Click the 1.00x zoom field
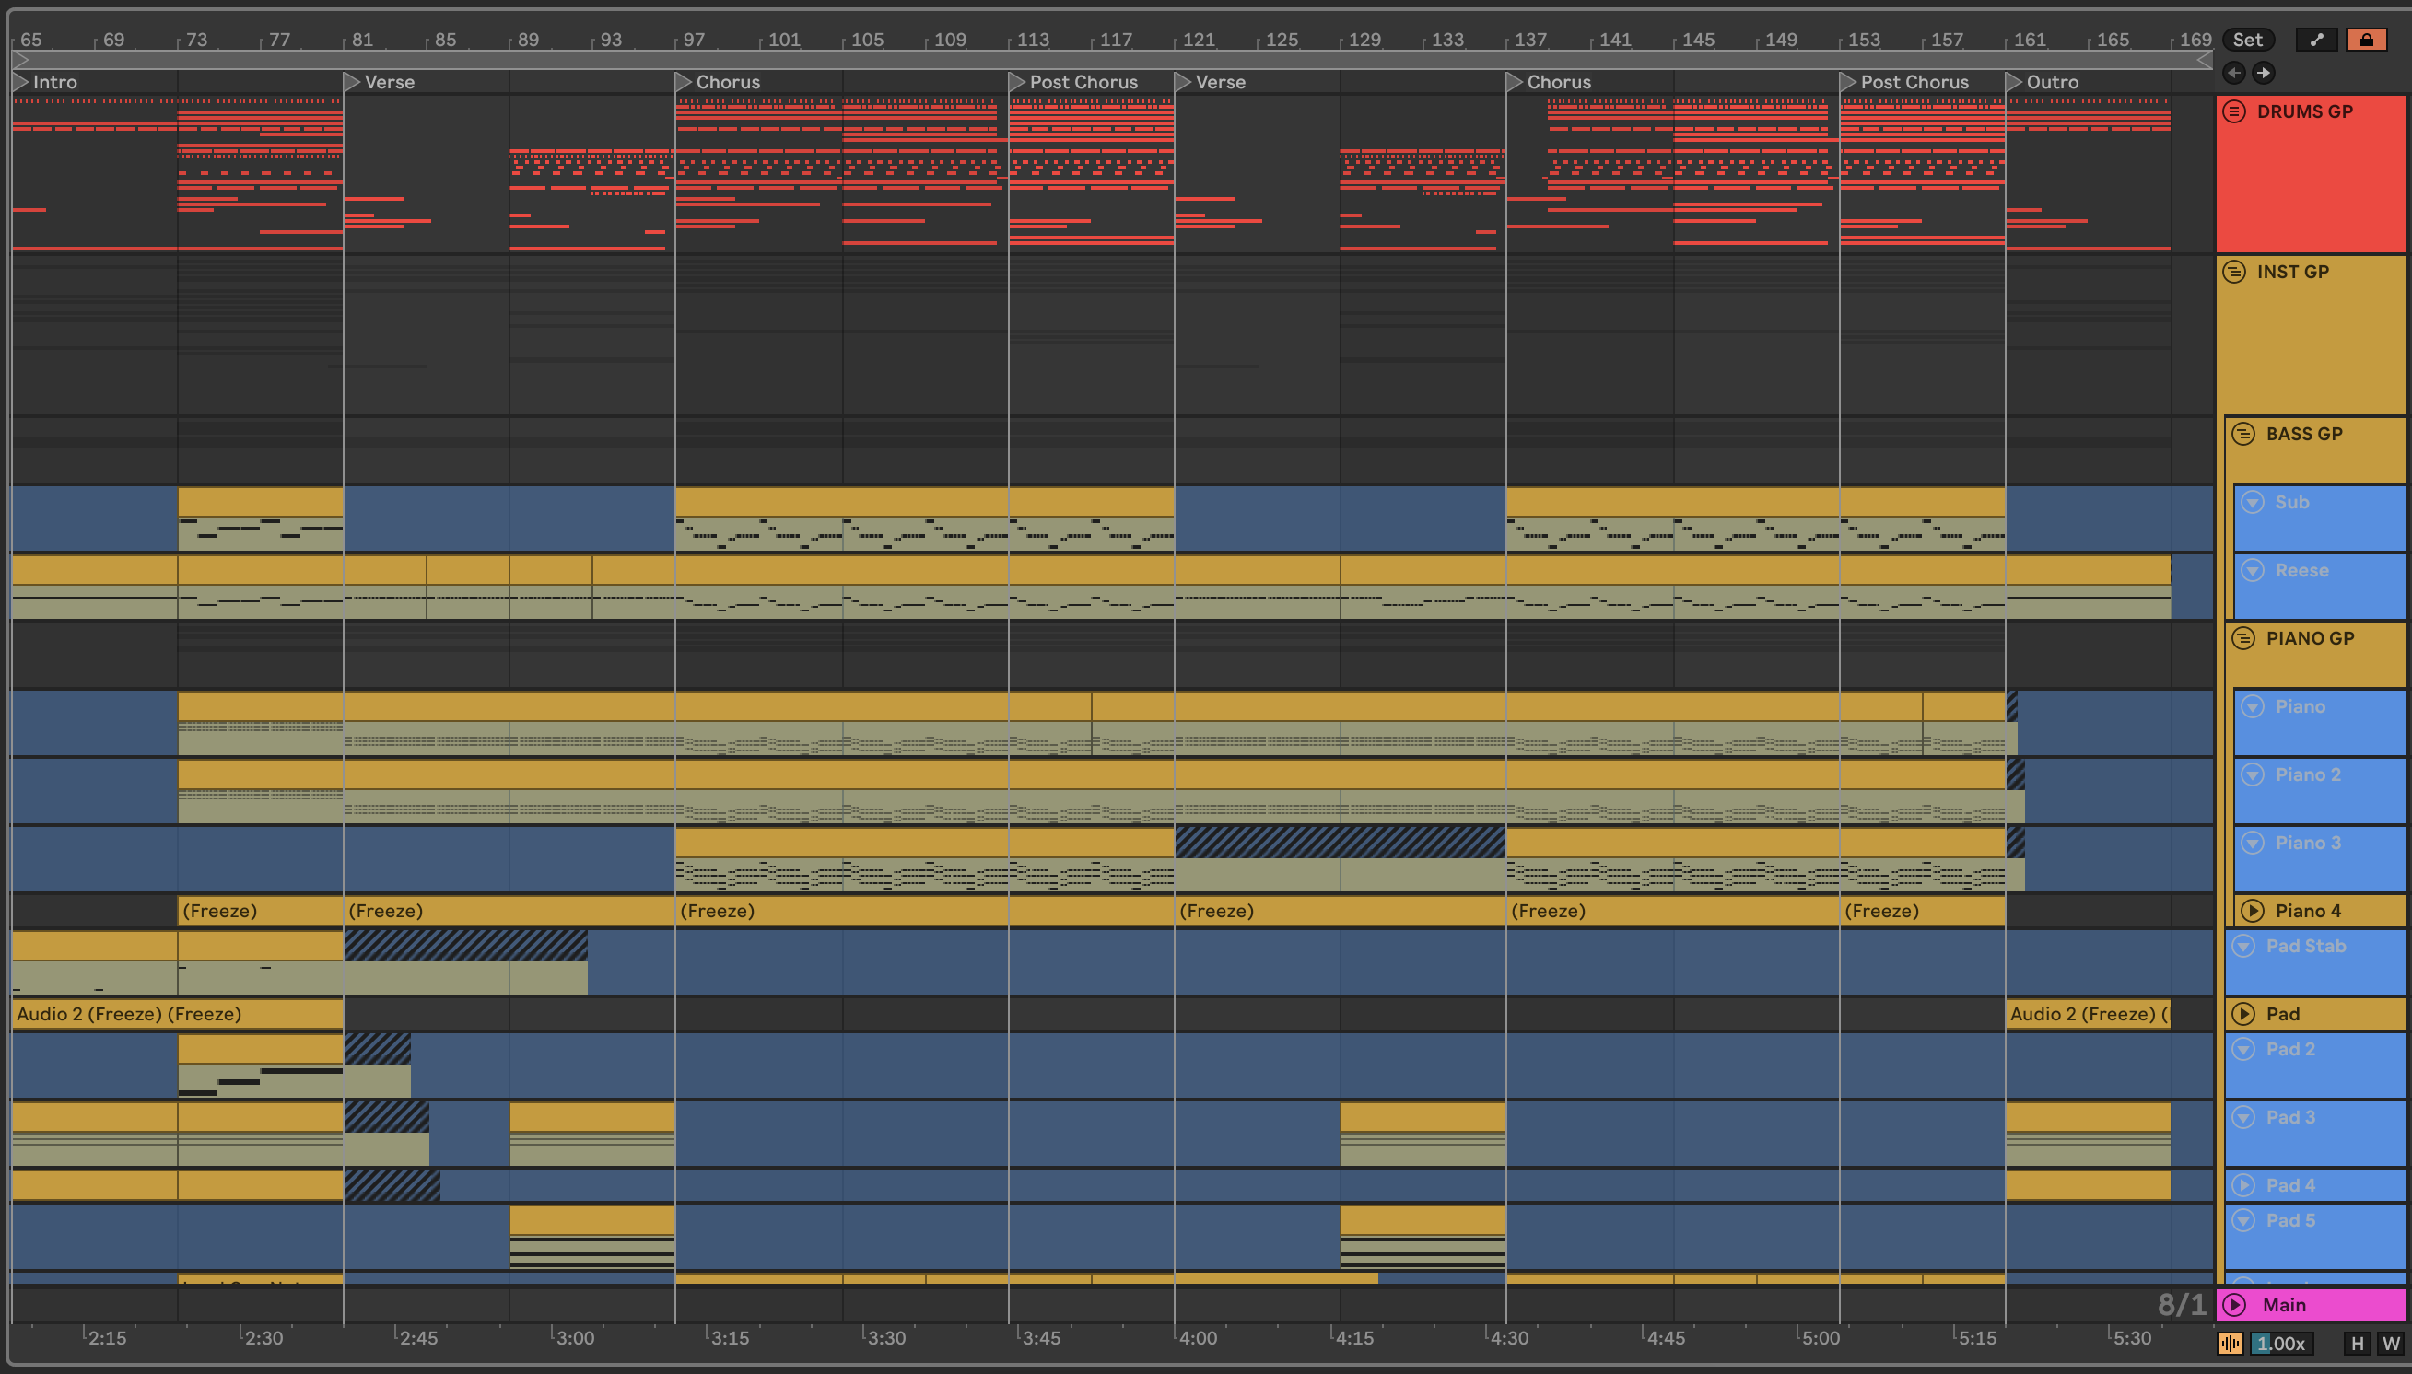The width and height of the screenshot is (2412, 1374). tap(2281, 1344)
